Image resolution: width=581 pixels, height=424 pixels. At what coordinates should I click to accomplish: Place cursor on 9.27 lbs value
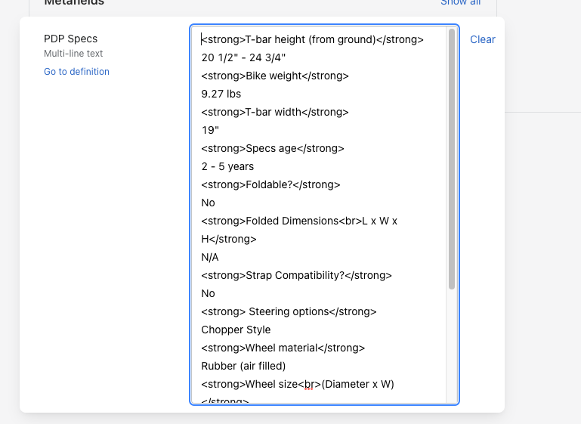point(221,94)
